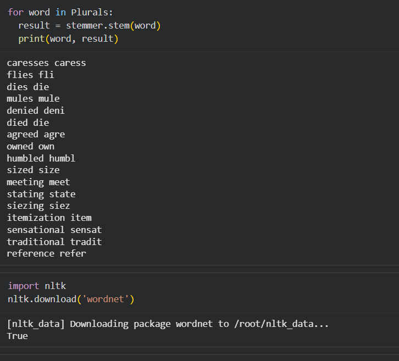Click the 'result = stemmer.stem(word)' code line
This screenshot has width=399, height=361.
pos(90,25)
